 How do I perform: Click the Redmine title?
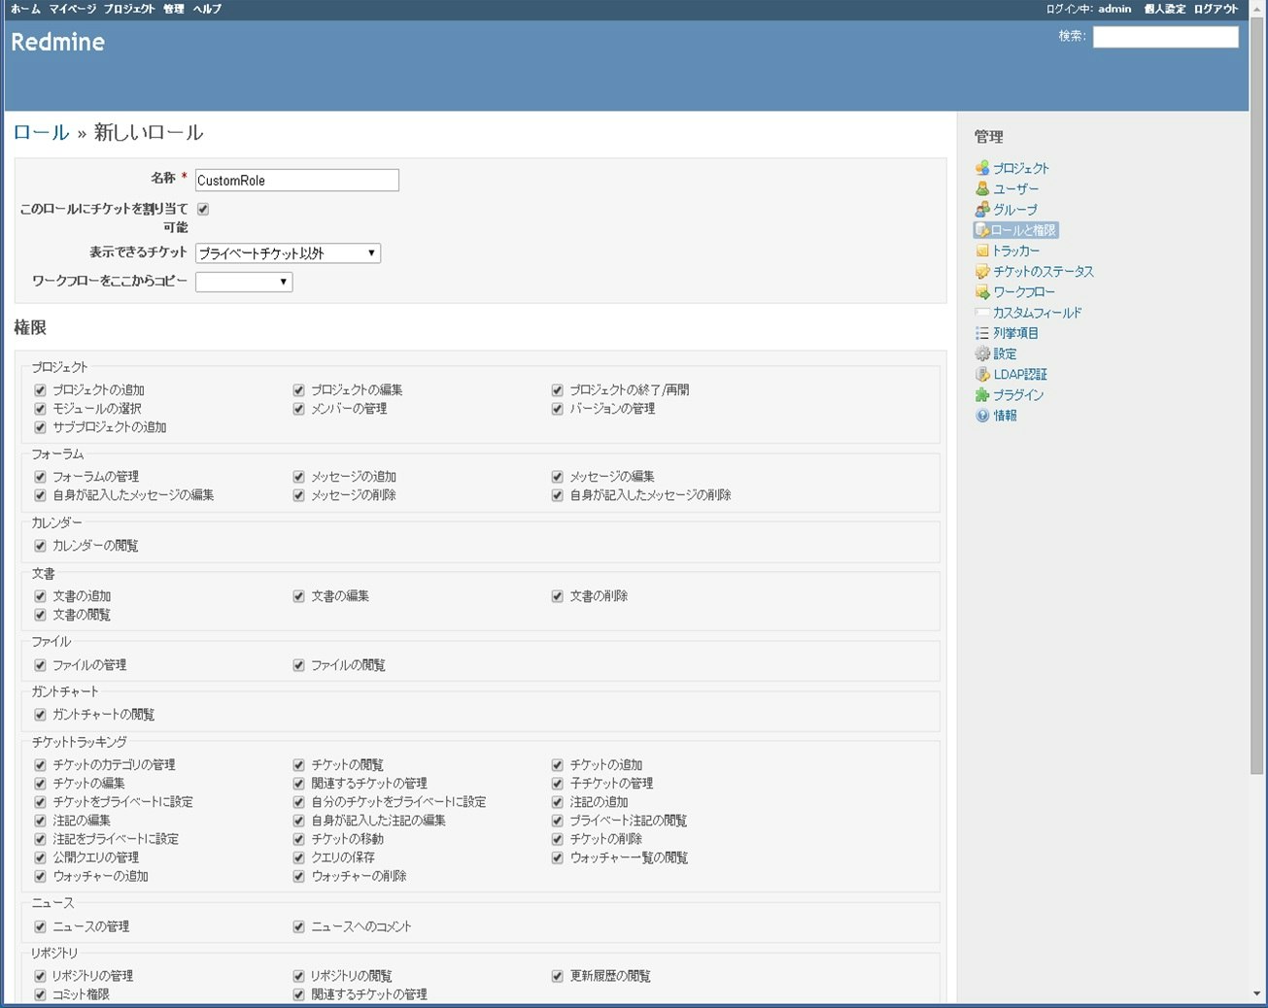[57, 42]
